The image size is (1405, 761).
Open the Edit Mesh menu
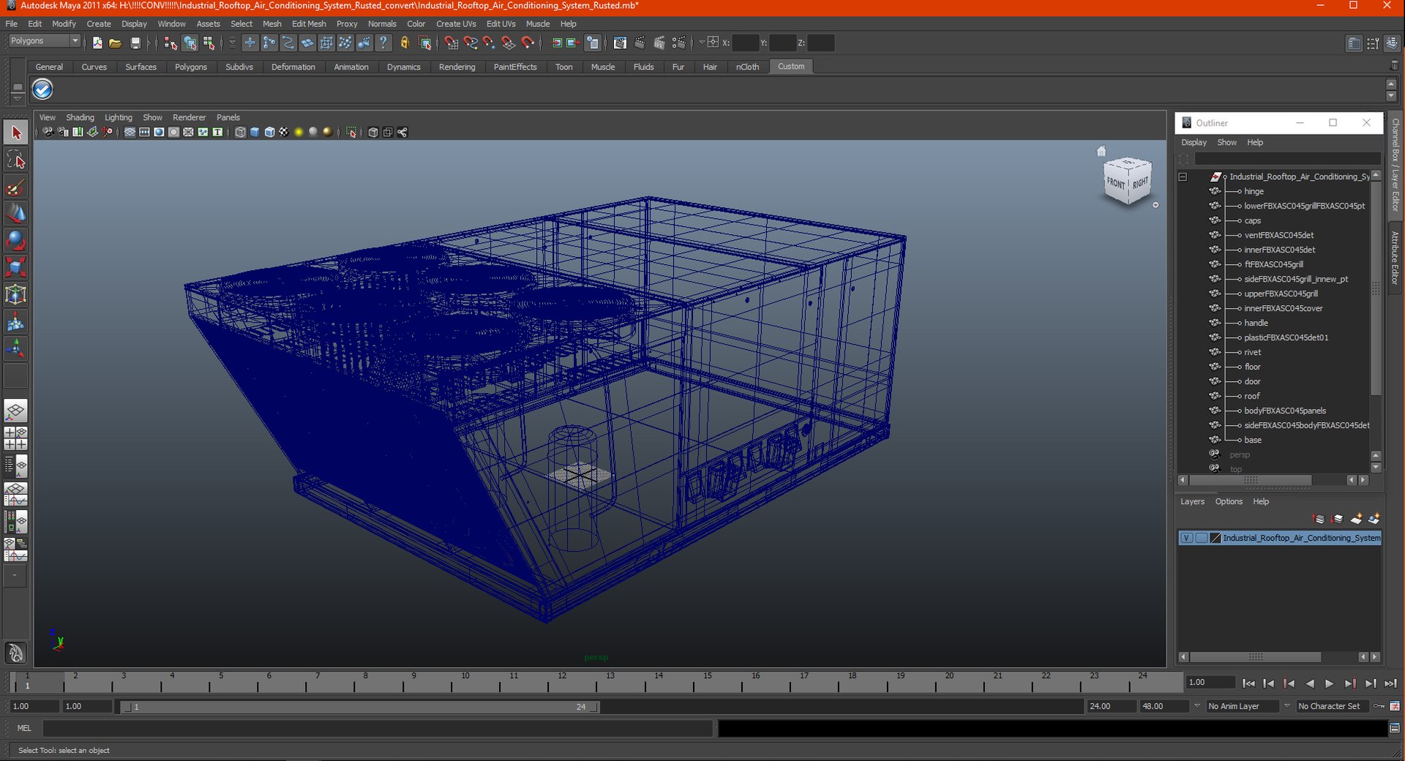tap(309, 23)
